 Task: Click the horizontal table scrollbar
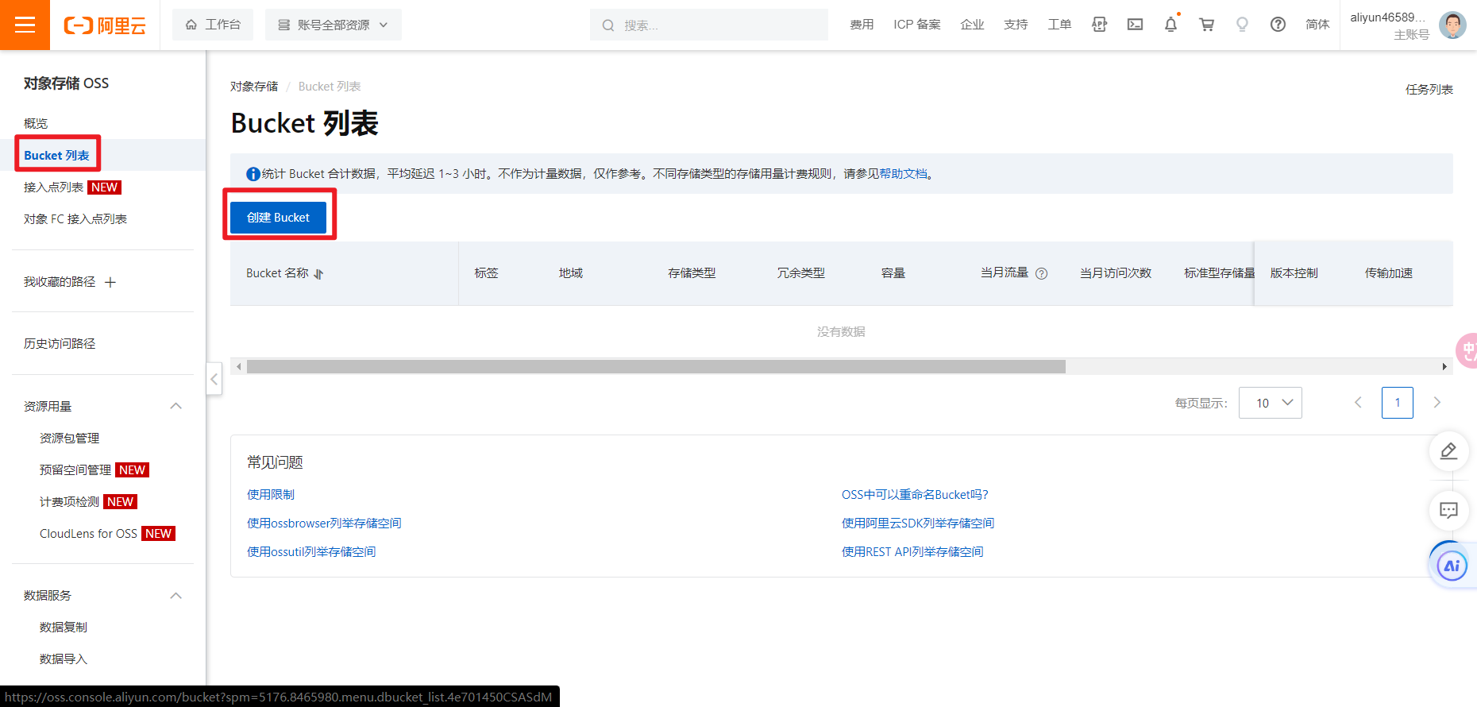coord(656,366)
